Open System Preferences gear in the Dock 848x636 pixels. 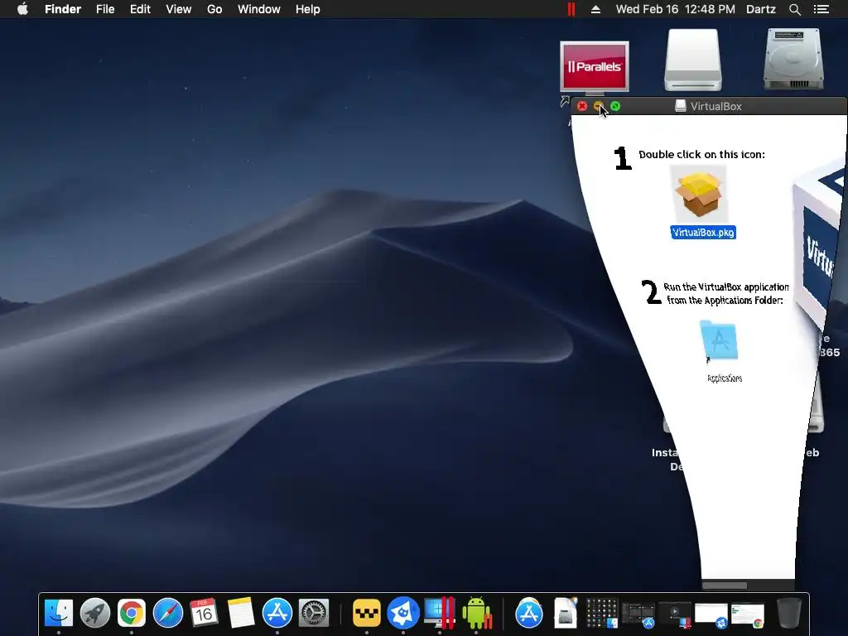[314, 613]
